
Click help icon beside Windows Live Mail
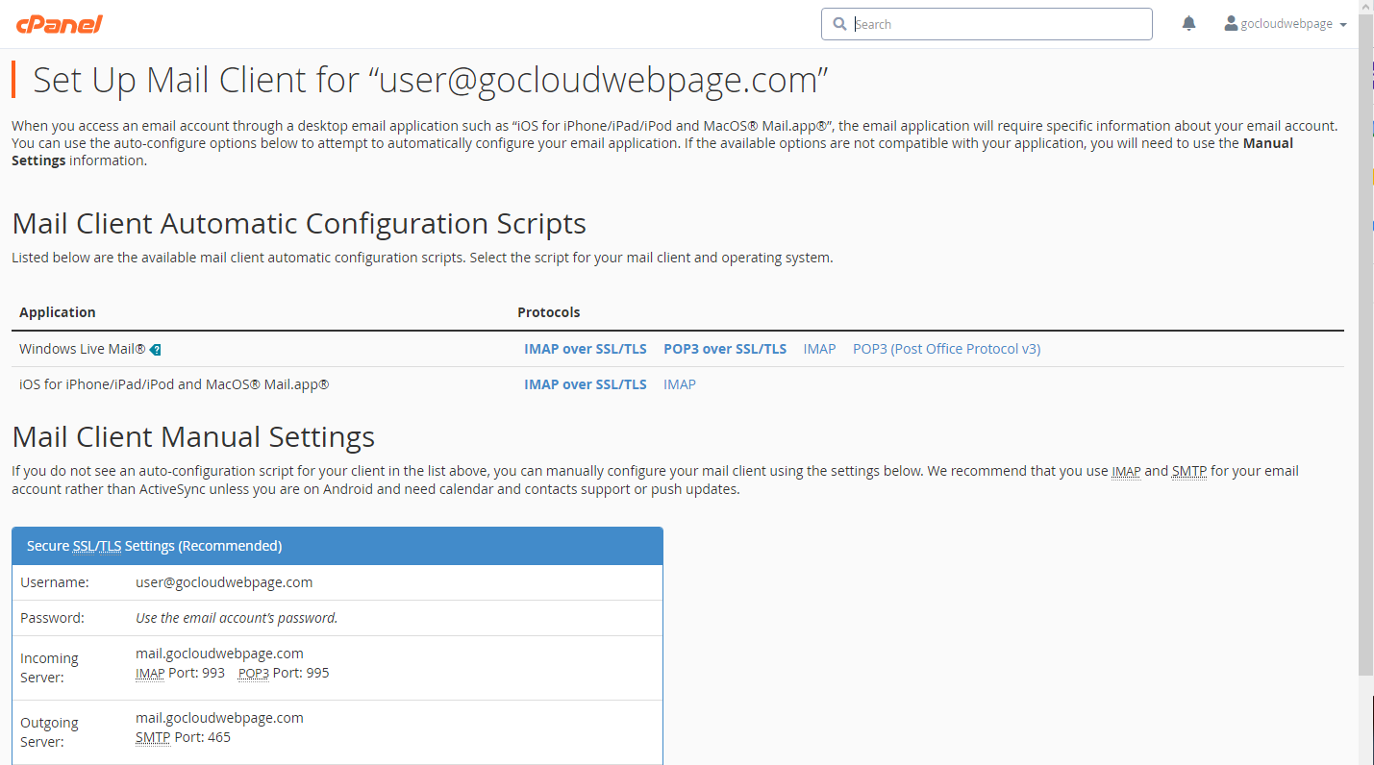(156, 350)
